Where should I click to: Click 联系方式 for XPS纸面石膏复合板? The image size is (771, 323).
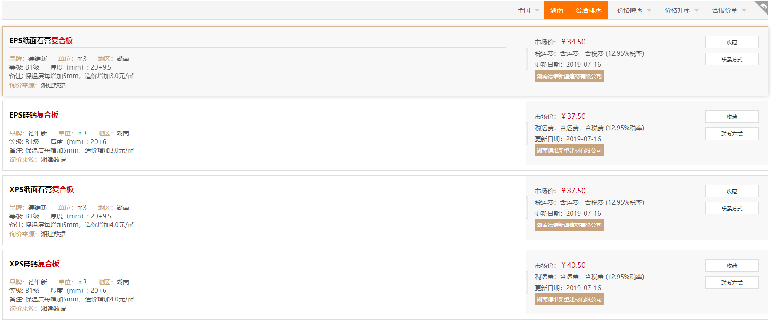732,208
